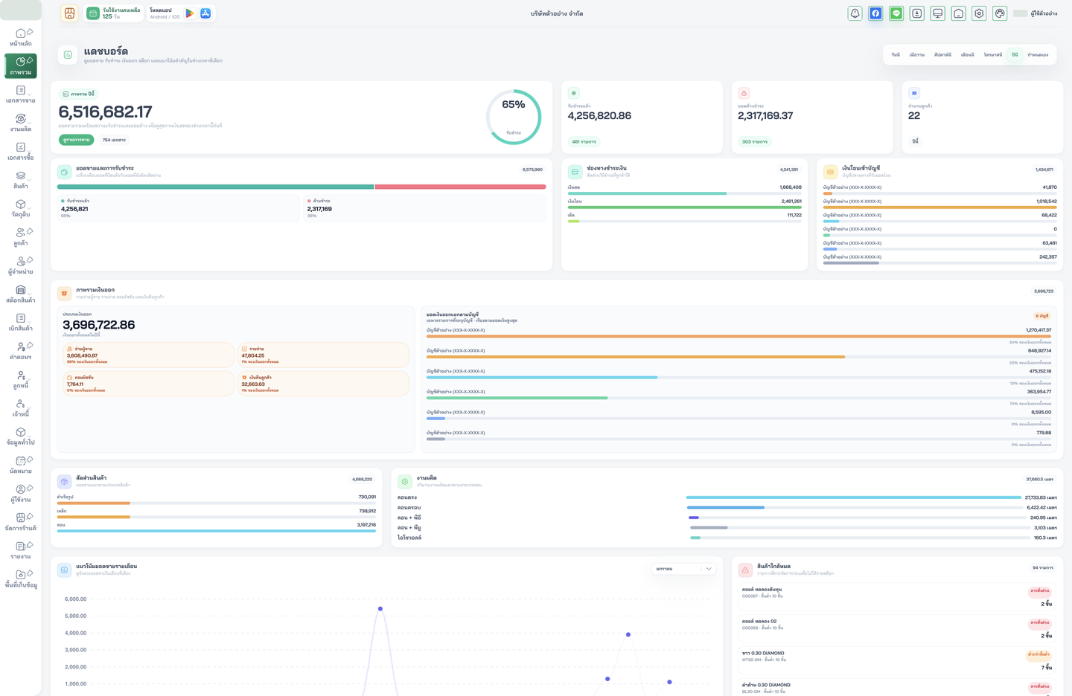
Task: Open จัดการร้านค้า in the sidebar
Action: [x=21, y=522]
